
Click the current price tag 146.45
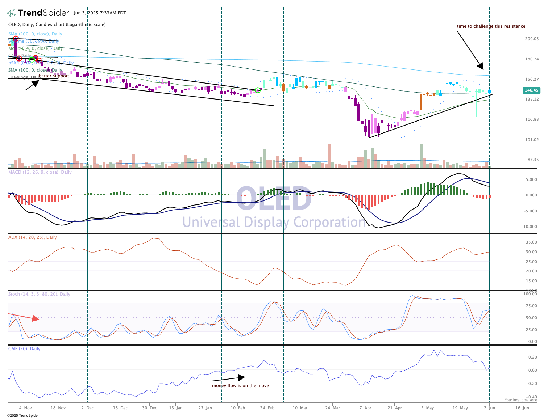pyautogui.click(x=531, y=90)
